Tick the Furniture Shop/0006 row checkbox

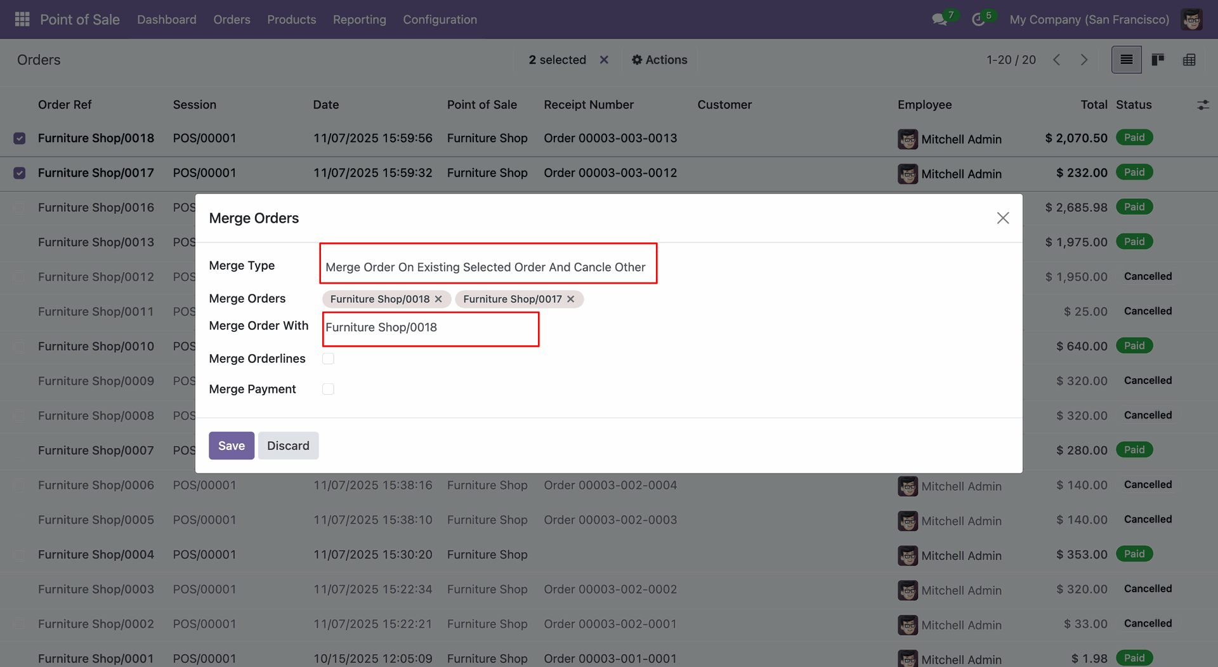[x=20, y=485]
